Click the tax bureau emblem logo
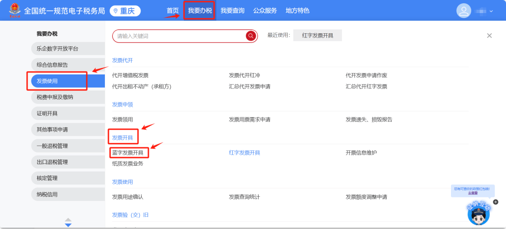The height and width of the screenshot is (229, 506). point(15,11)
